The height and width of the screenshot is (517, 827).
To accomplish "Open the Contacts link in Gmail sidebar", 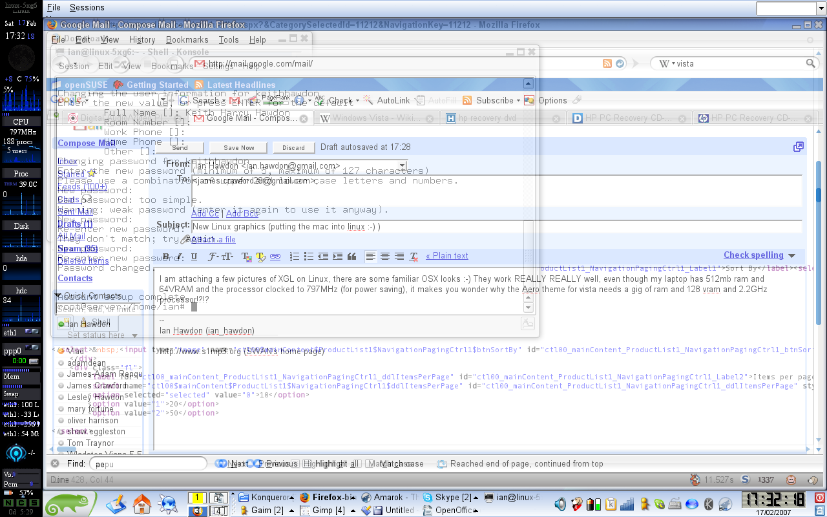I will pyautogui.click(x=75, y=278).
